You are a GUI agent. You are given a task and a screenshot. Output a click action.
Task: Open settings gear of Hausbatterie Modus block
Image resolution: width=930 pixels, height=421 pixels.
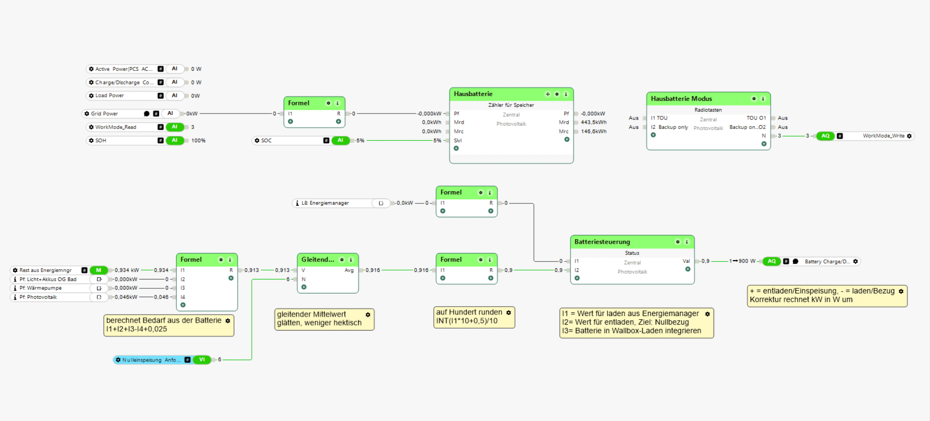[x=754, y=99]
